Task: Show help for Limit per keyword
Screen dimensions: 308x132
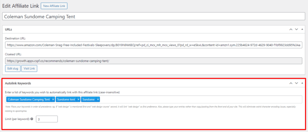Action: (32, 119)
